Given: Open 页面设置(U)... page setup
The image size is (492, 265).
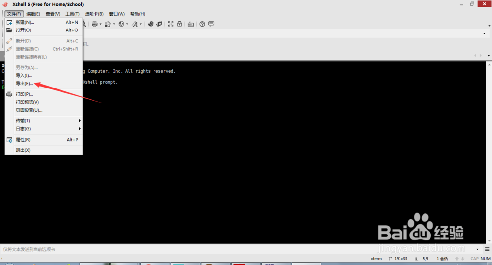Looking at the screenshot, I should click(44, 110).
